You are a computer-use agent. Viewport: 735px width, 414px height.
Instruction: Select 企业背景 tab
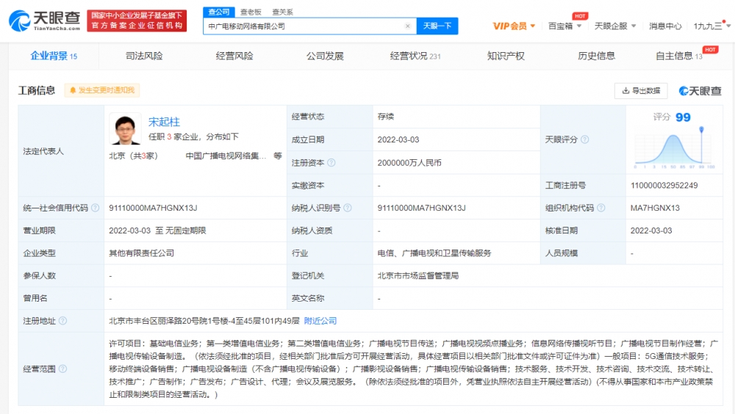click(x=54, y=57)
